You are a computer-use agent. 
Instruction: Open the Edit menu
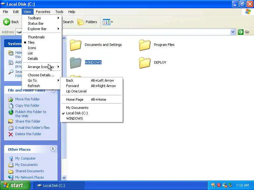click(x=16, y=12)
